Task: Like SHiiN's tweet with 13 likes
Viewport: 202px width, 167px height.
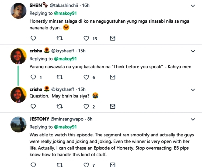Action: tap(86, 38)
